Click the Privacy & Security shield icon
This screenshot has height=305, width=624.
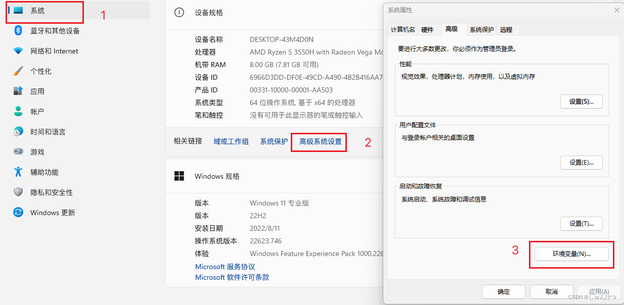[18, 192]
